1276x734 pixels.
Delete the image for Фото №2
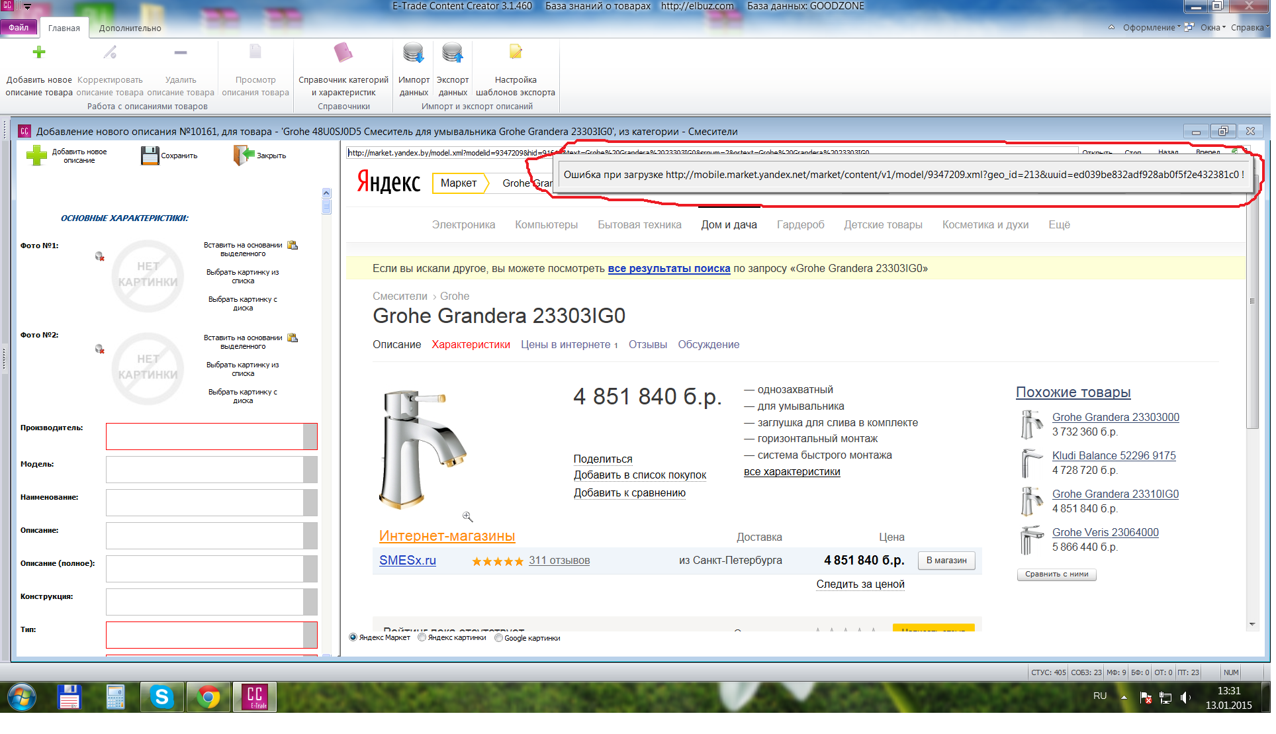[99, 349]
